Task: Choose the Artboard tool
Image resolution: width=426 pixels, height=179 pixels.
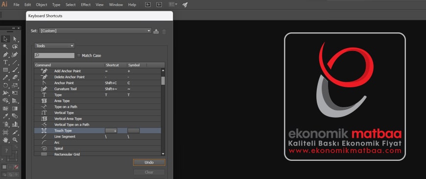Action: 5,132
